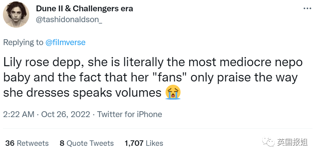Click the WeChat logo watermark icon
Image resolution: width=318 pixels, height=156 pixels.
click(270, 142)
